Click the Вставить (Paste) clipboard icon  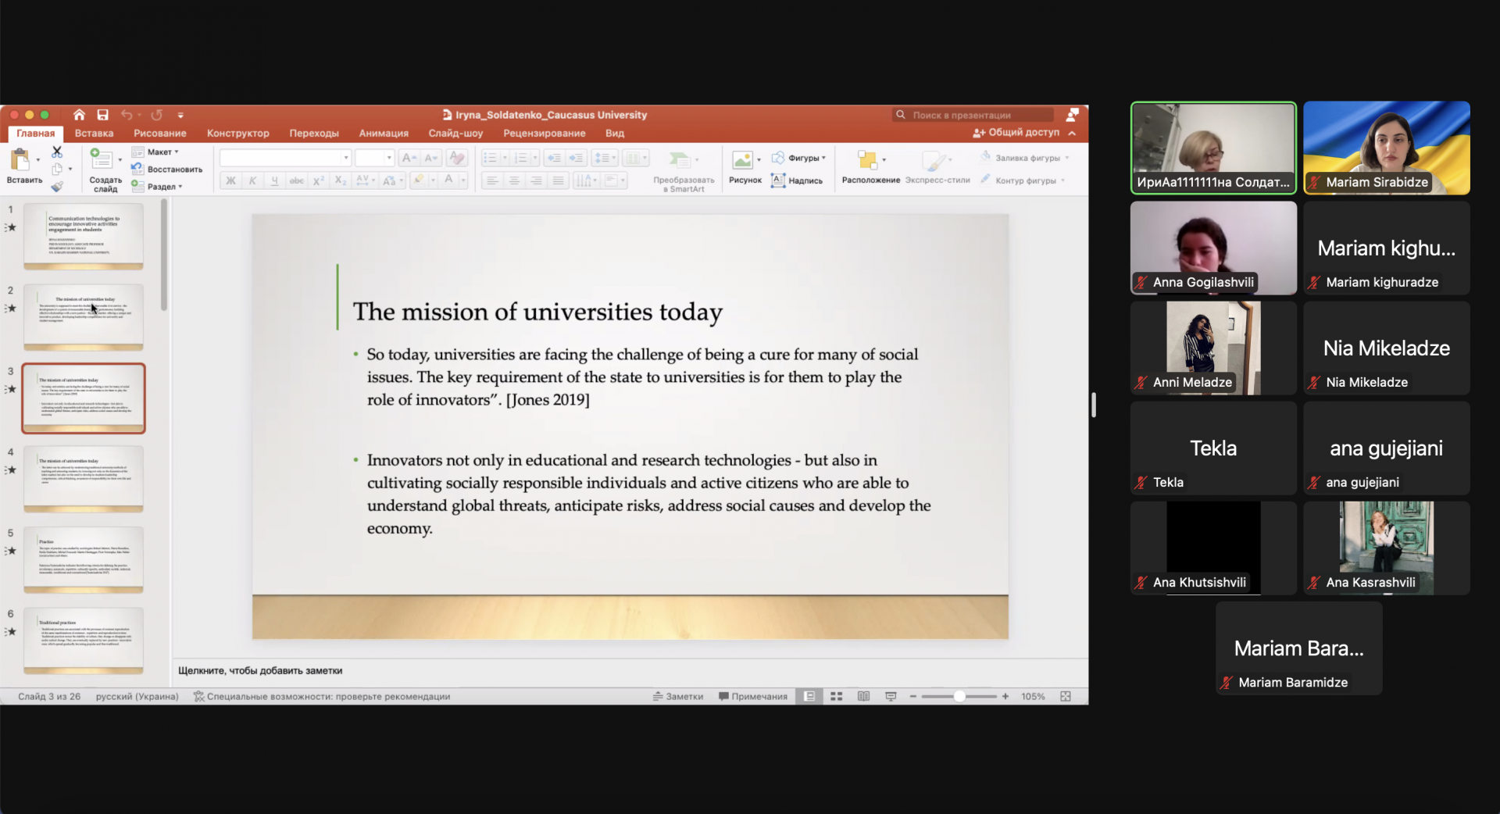point(20,160)
